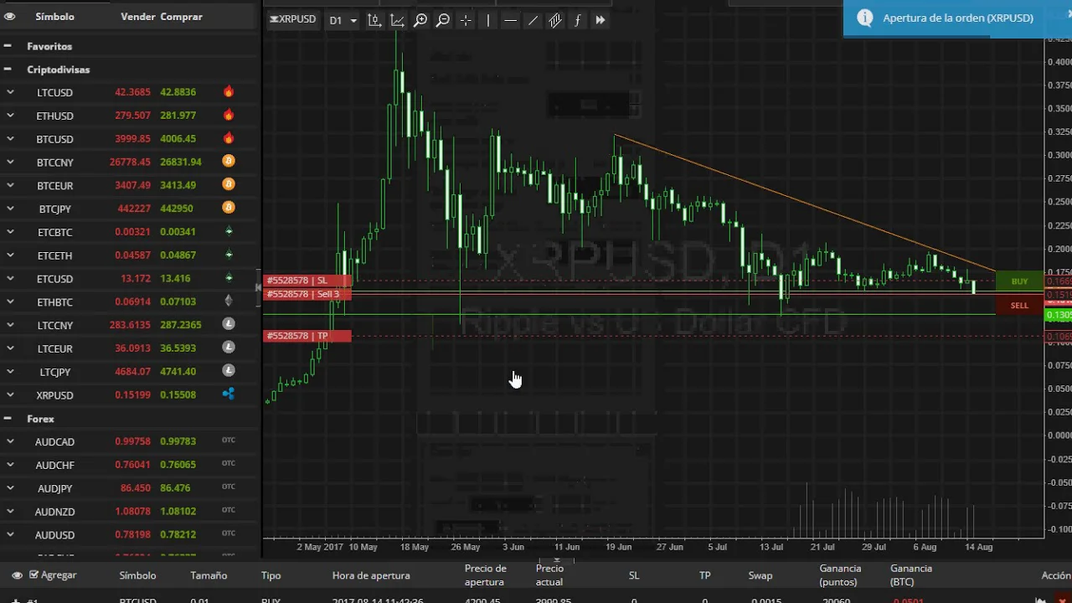Toggle the orders panel eye icon

(17, 575)
